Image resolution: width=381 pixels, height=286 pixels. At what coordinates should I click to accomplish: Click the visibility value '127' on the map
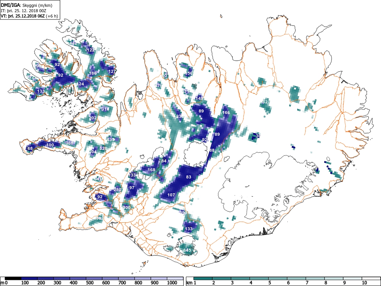pos(112,72)
